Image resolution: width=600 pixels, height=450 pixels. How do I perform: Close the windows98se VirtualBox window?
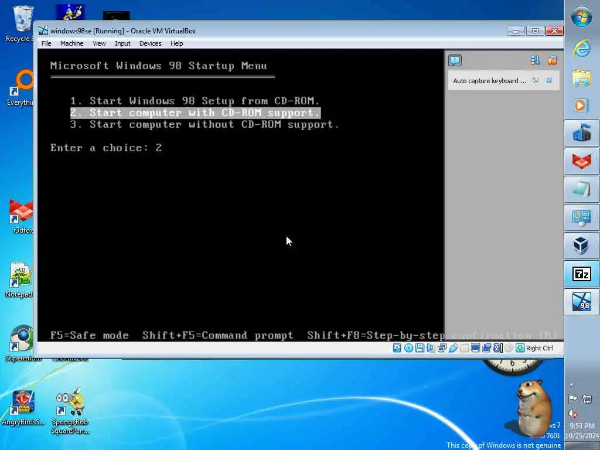(x=554, y=30)
